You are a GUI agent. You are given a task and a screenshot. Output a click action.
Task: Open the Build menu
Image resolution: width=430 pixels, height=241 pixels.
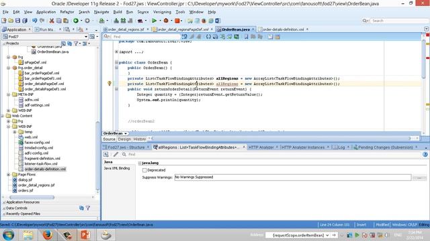pyautogui.click(x=118, y=12)
